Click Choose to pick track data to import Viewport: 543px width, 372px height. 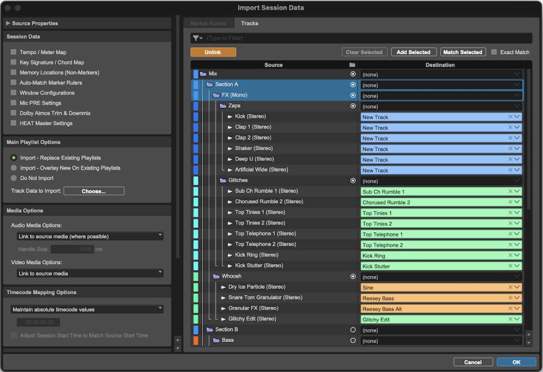tap(93, 191)
